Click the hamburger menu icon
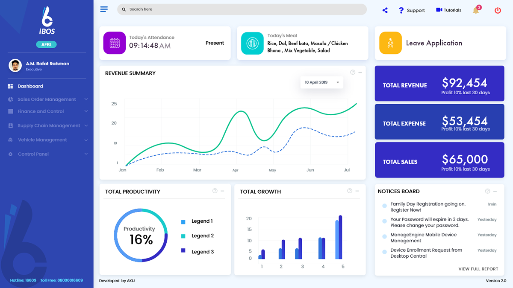 104,9
